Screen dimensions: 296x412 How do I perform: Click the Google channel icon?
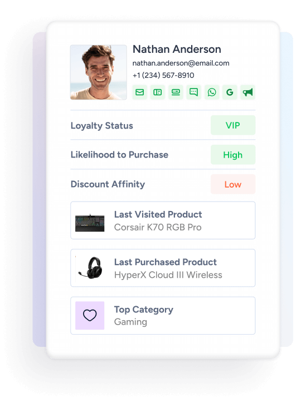[230, 92]
